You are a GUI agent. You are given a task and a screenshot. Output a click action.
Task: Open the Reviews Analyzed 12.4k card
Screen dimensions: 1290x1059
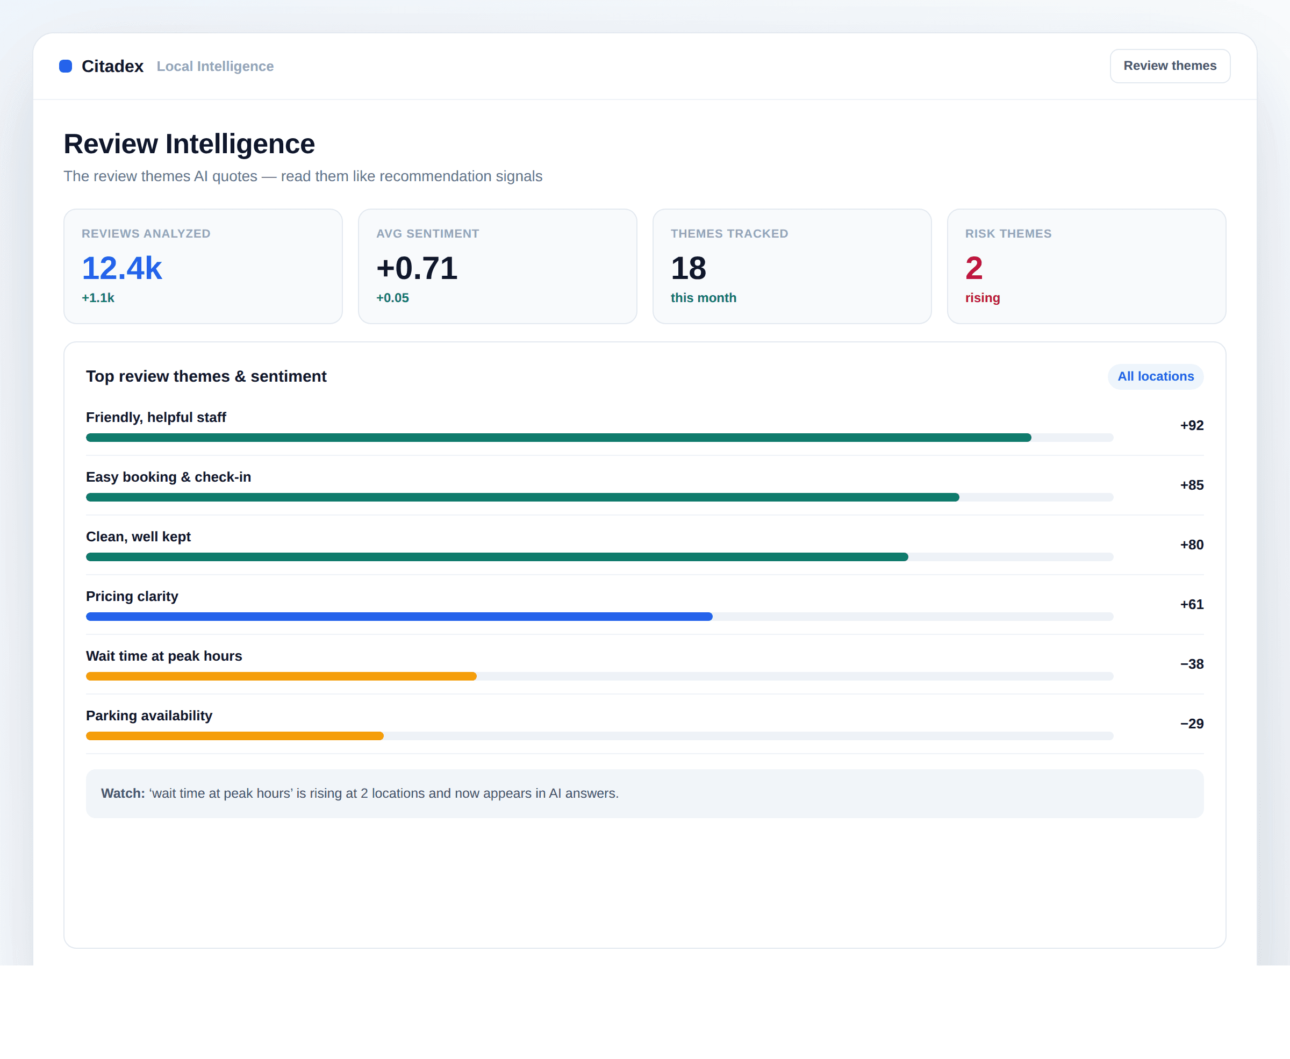[203, 266]
